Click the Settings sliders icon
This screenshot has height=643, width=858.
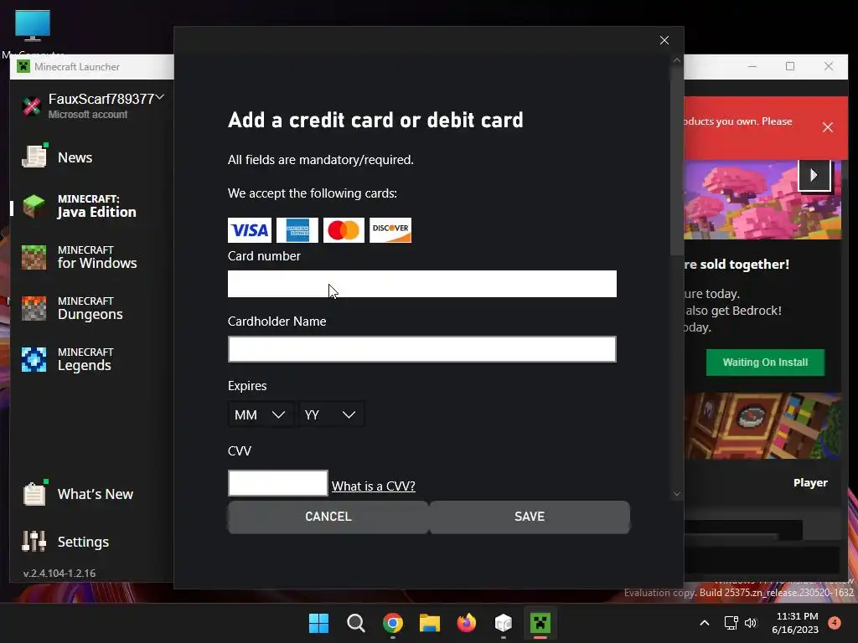34,541
